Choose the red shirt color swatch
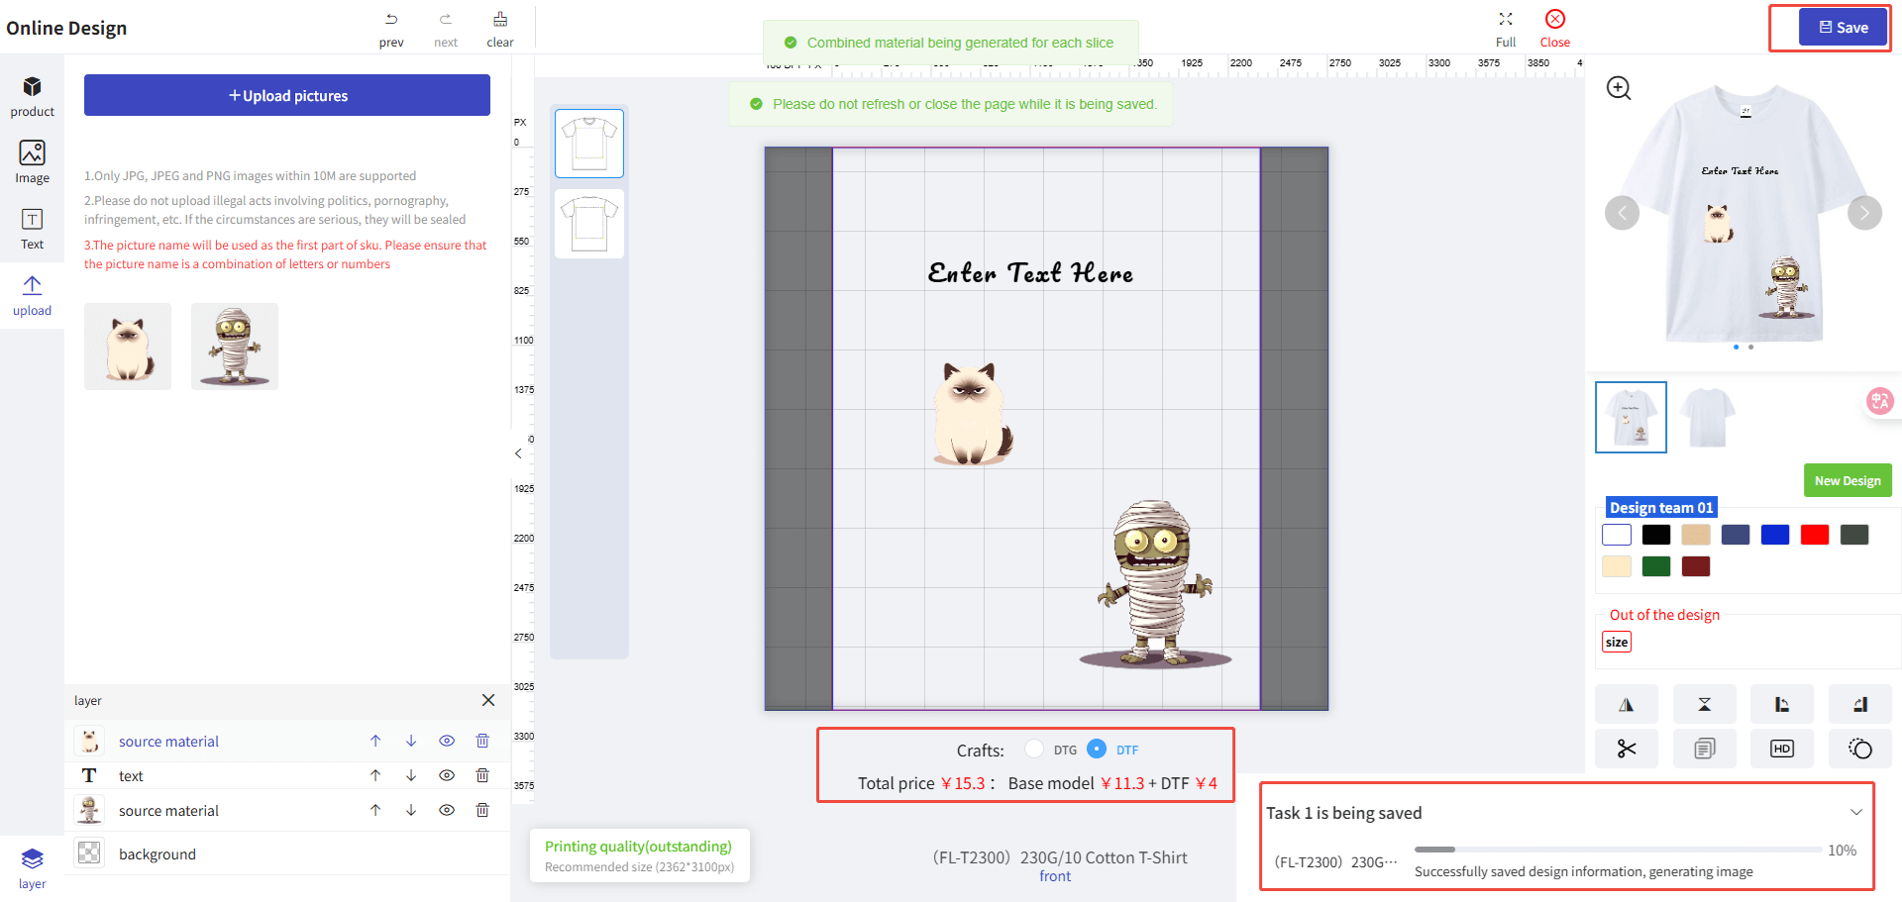1902x902 pixels. [1814, 535]
